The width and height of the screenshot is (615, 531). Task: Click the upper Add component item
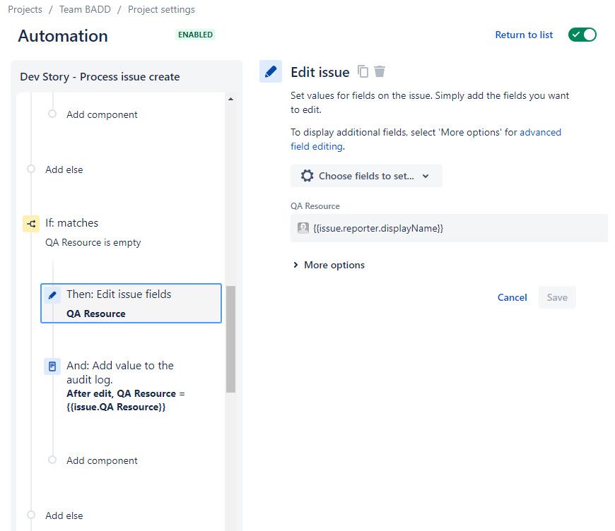click(102, 114)
